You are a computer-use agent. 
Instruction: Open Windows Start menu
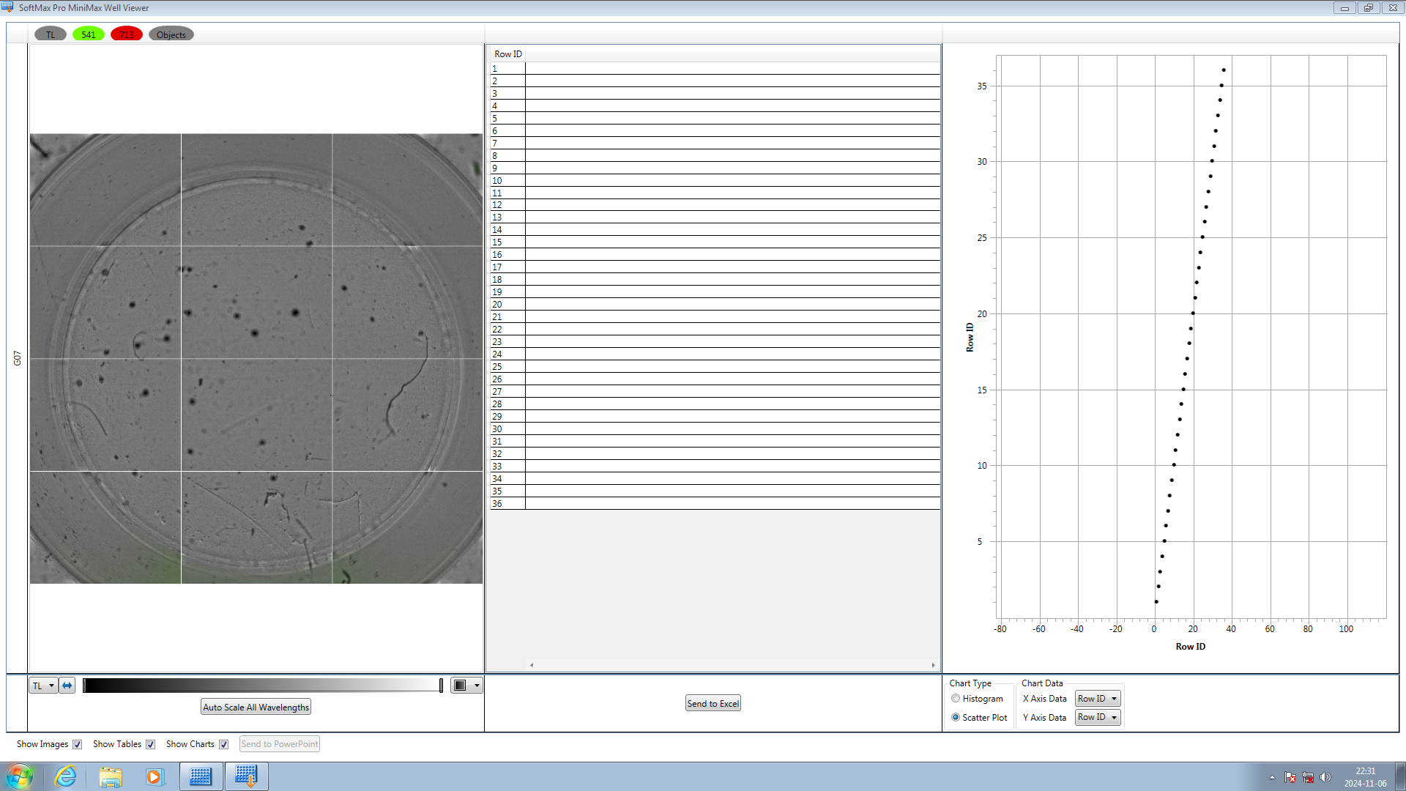(20, 776)
